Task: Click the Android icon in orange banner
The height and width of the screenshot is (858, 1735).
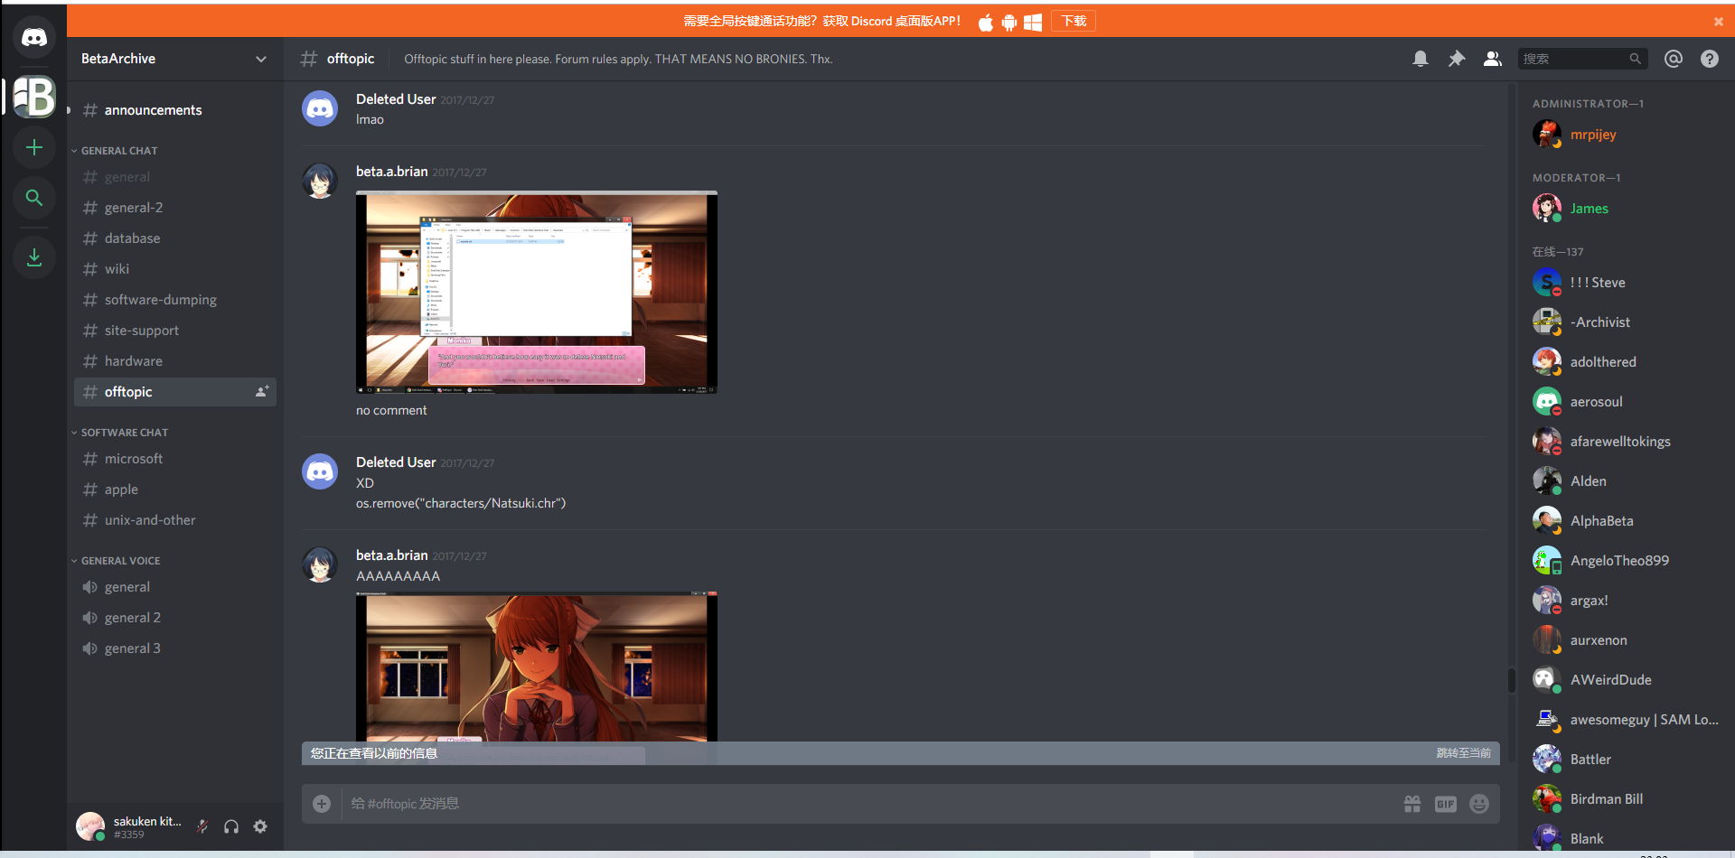Action: (x=1009, y=22)
